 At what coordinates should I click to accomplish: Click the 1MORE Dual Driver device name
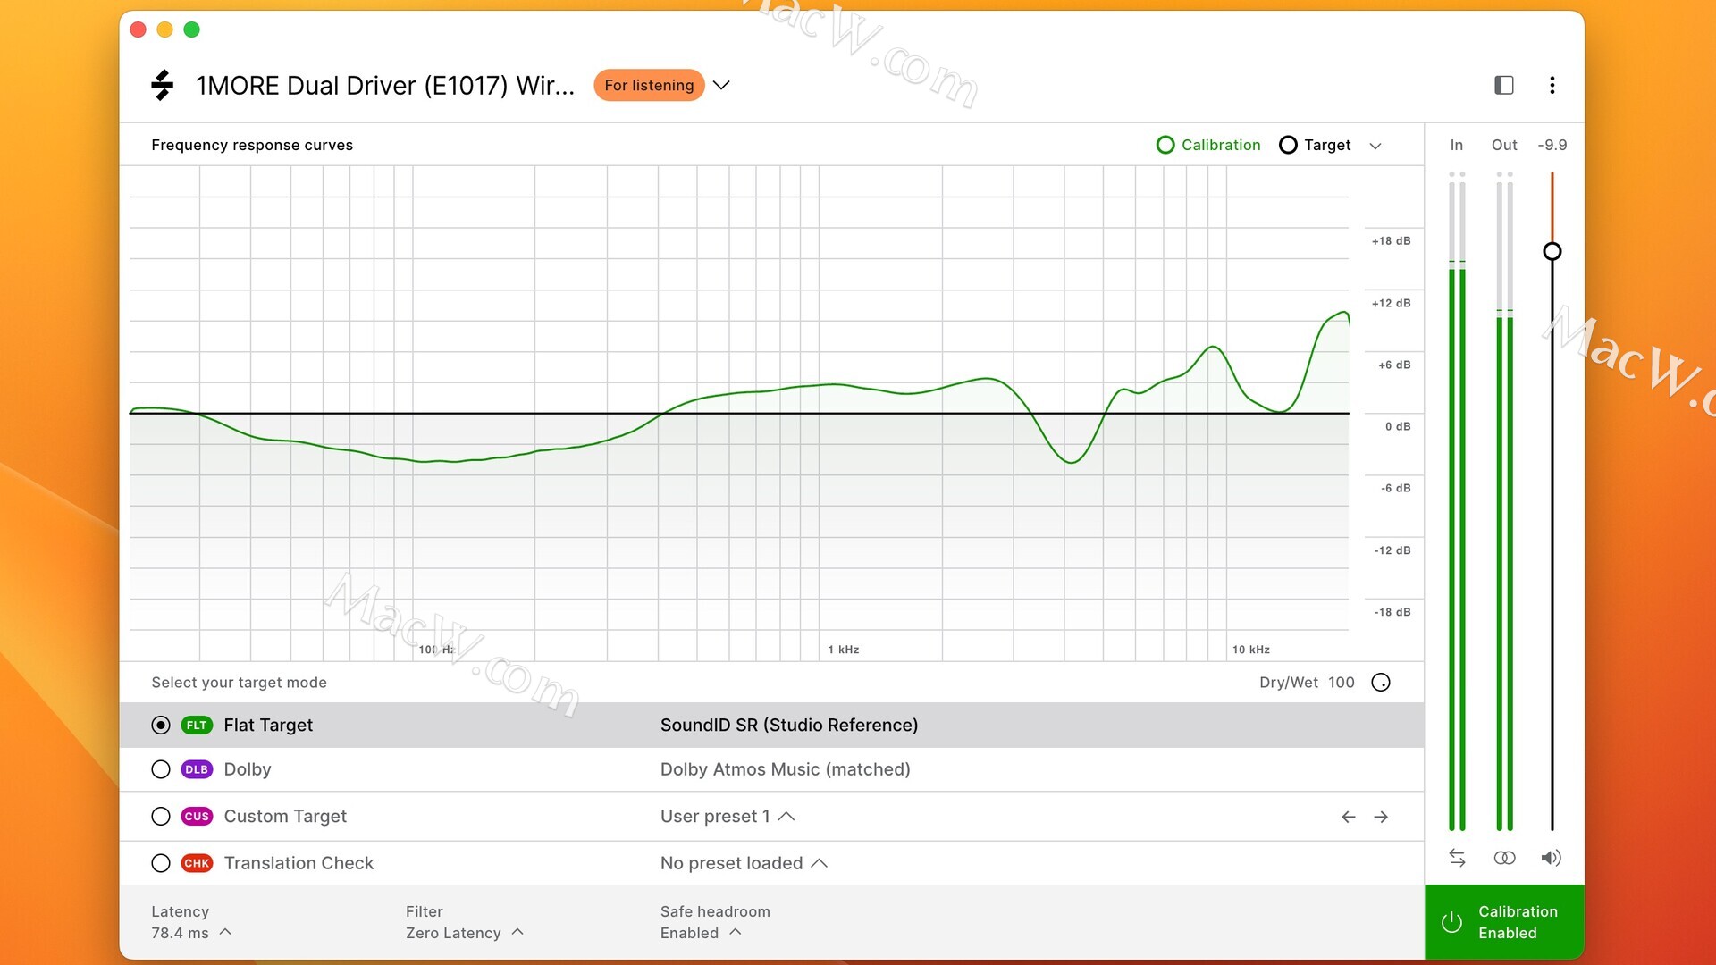click(x=385, y=86)
